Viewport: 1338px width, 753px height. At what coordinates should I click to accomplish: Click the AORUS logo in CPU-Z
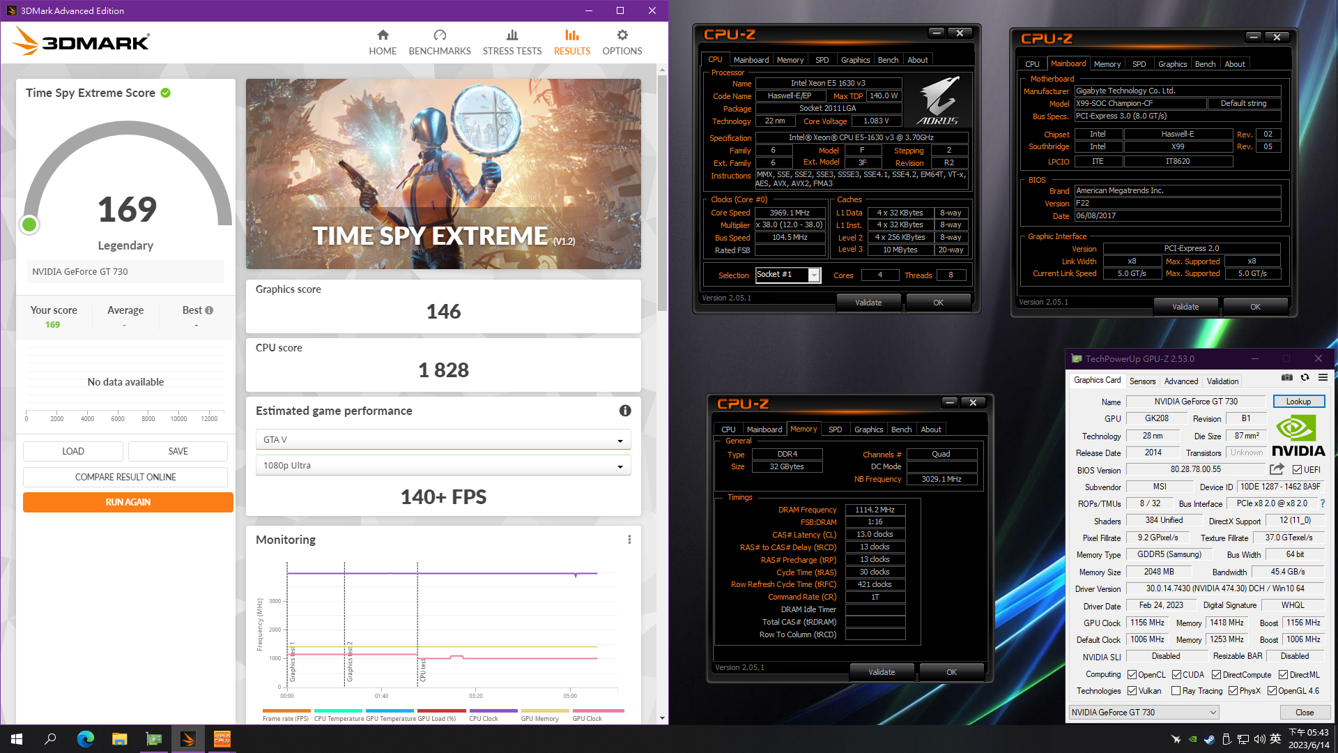938,100
